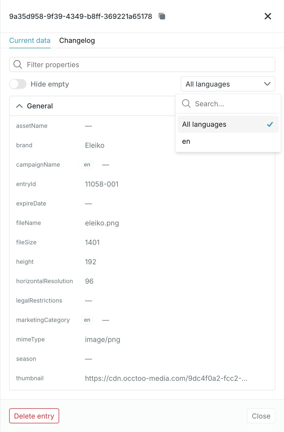Click the fileName value eleiko.png
Screen dimensions: 284x432
pos(102,223)
